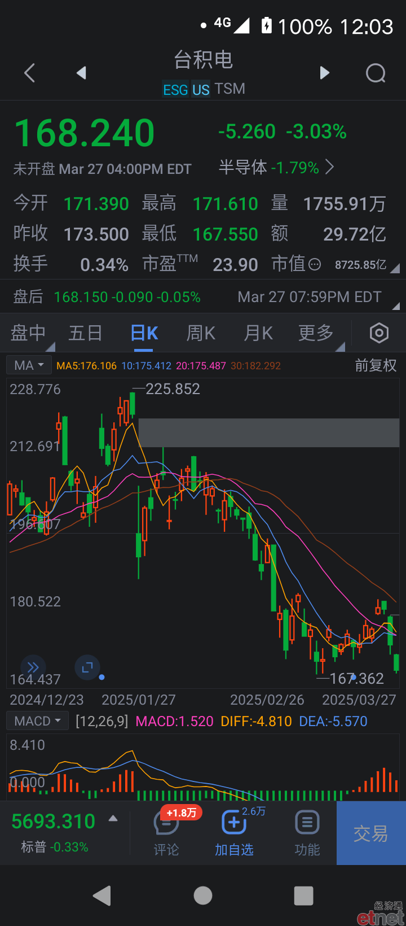
Task: Switch to next stock with right triangle
Action: pyautogui.click(x=324, y=73)
